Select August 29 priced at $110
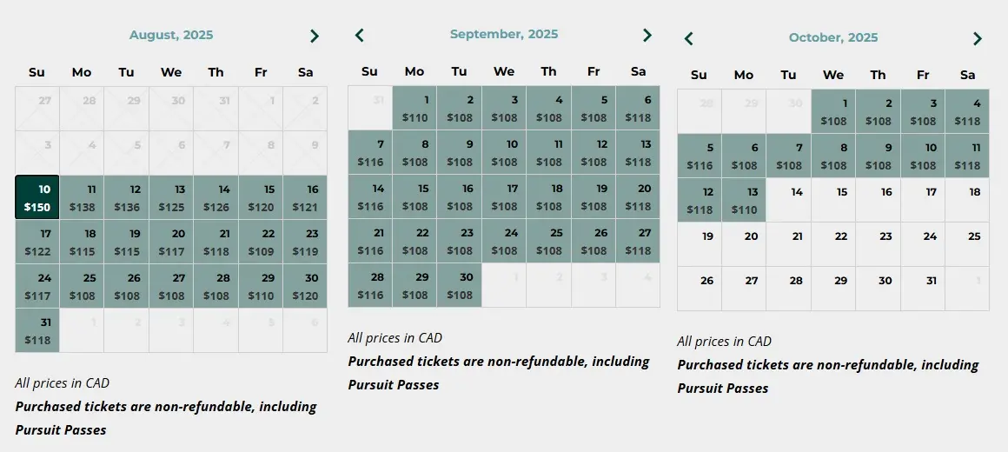Screen dimensions: 1008x452 point(261,286)
